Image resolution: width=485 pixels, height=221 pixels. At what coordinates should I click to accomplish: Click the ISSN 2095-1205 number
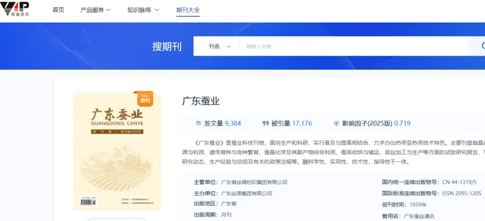(462, 194)
